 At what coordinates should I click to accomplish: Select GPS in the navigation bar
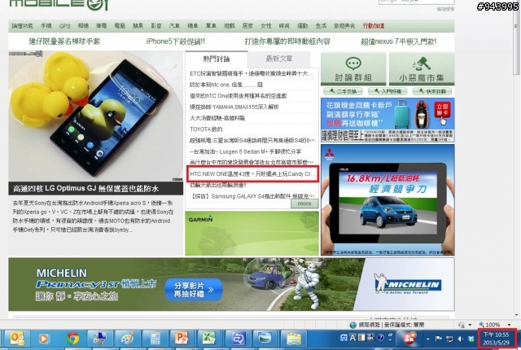coord(65,26)
